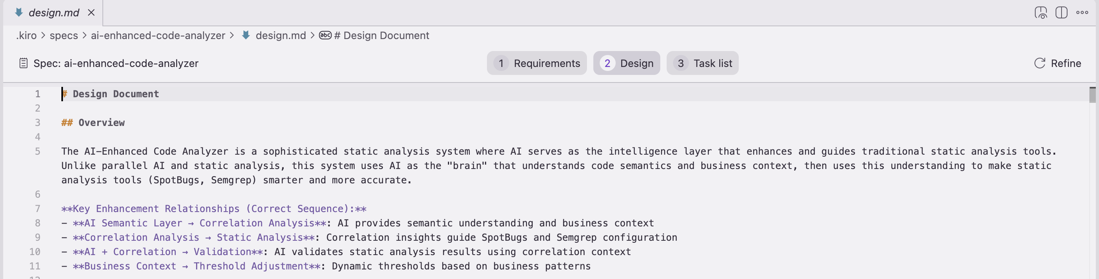The width and height of the screenshot is (1099, 279).
Task: Open the design.md breadcrumb file list
Action: [280, 35]
